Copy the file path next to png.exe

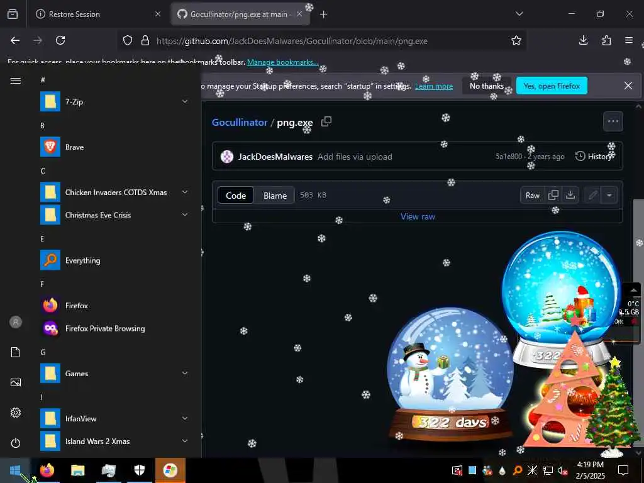[326, 121]
